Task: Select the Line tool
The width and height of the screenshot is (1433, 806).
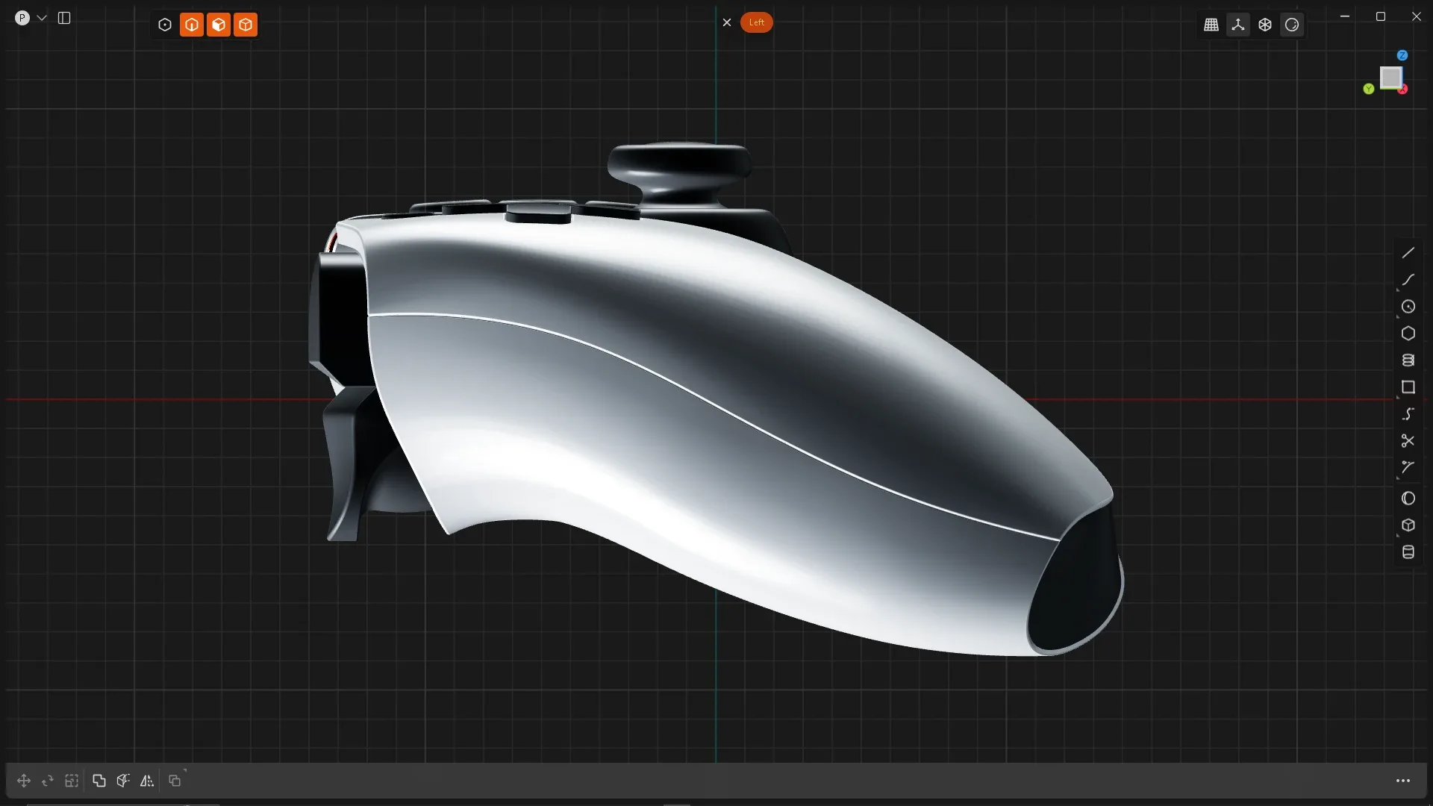Action: [1408, 253]
